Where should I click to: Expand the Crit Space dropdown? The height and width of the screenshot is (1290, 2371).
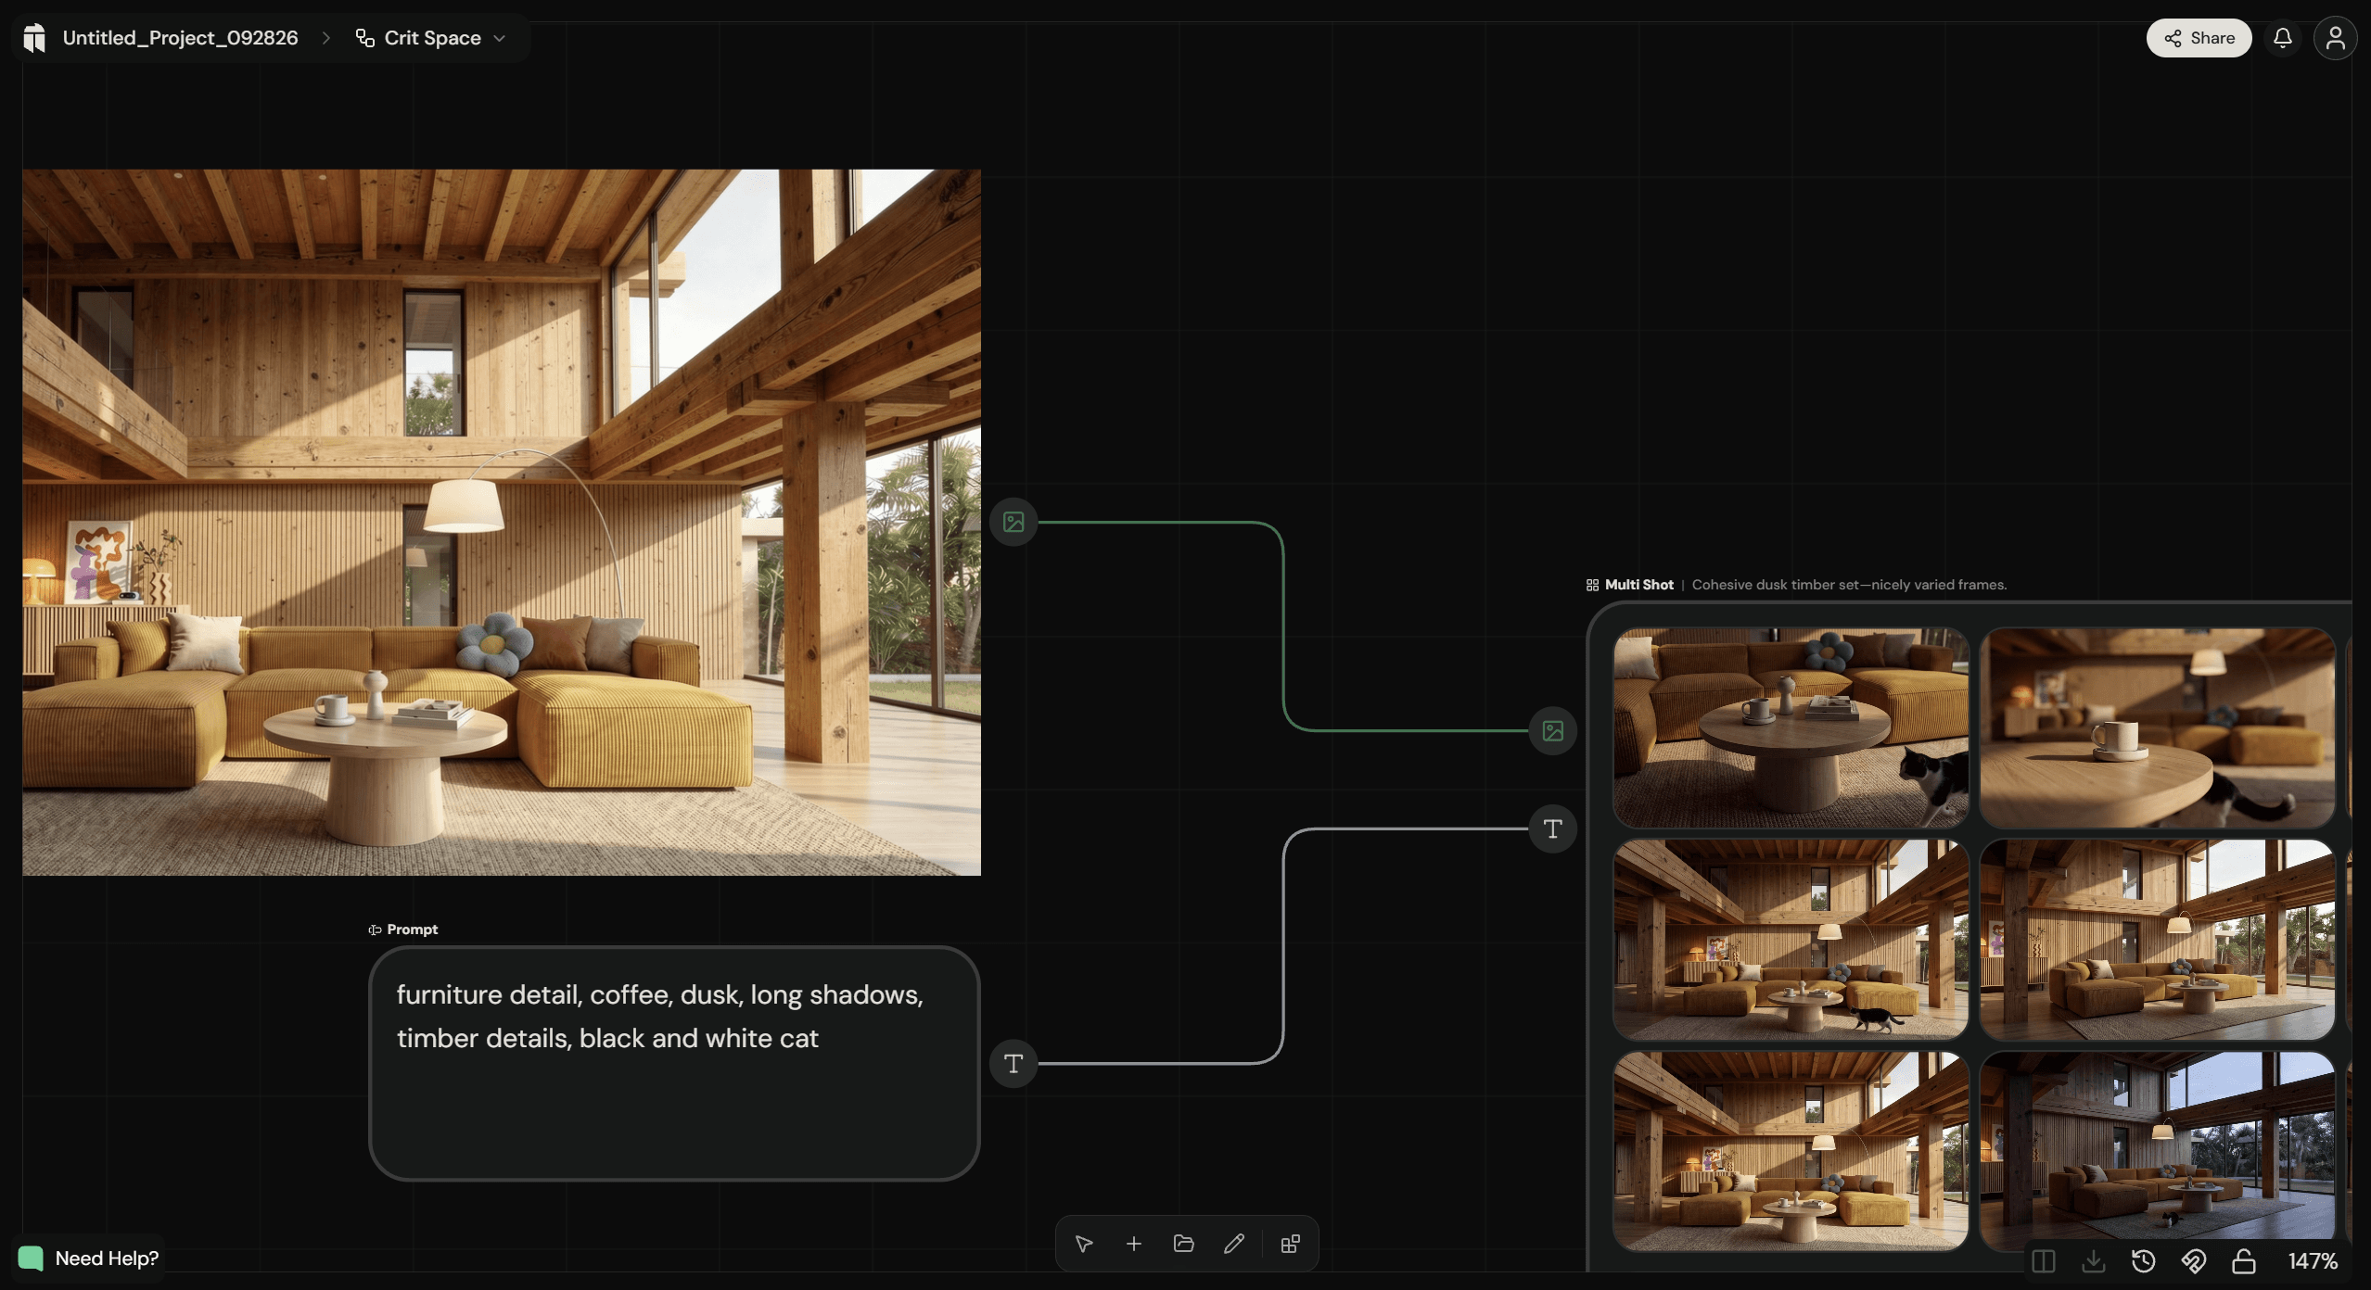point(431,38)
